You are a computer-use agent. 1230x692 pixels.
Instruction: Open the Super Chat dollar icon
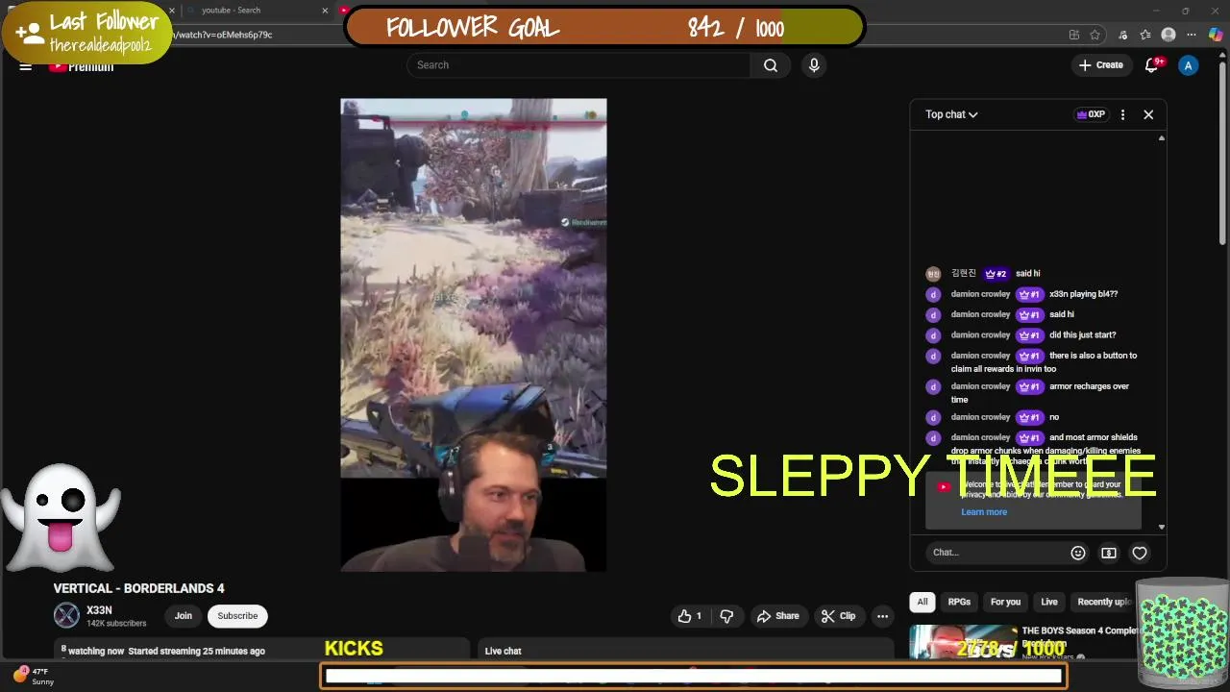[x=1109, y=553]
